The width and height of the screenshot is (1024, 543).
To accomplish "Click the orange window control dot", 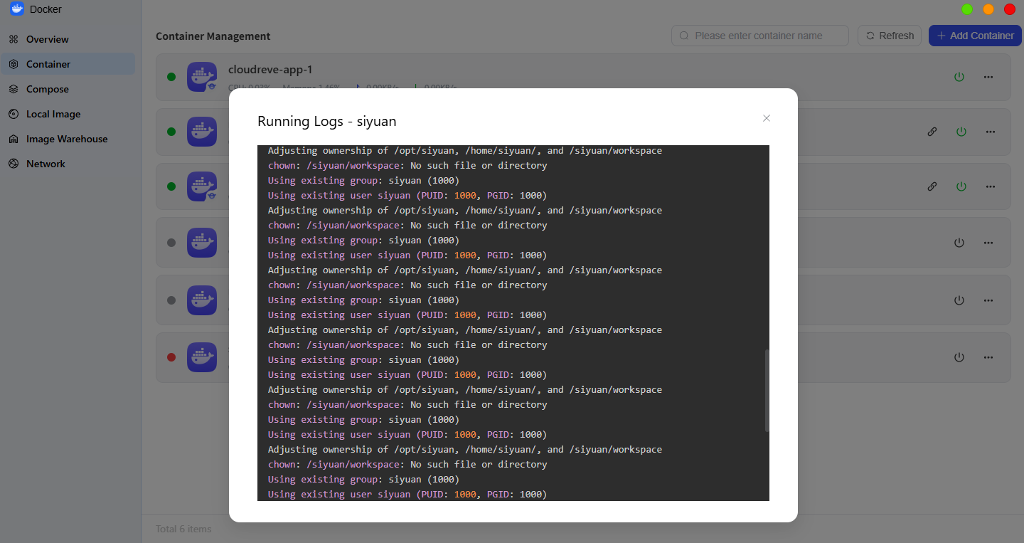I will 988,9.
